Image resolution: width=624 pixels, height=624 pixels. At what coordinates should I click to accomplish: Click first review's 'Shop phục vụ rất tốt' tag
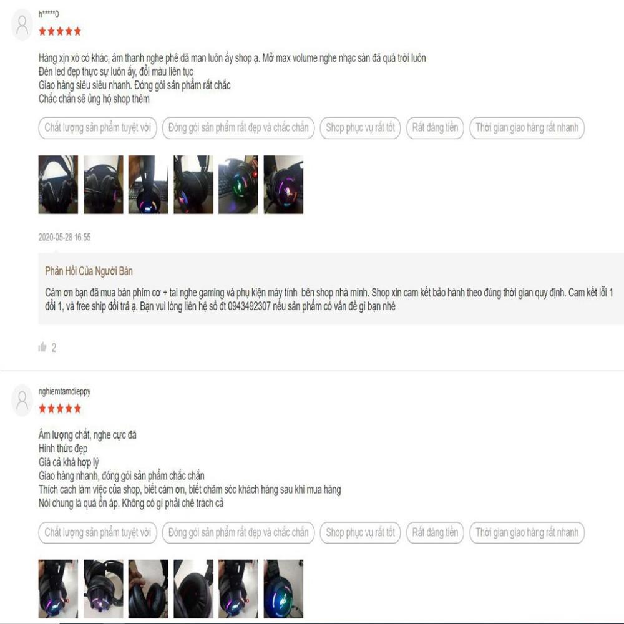click(x=360, y=128)
